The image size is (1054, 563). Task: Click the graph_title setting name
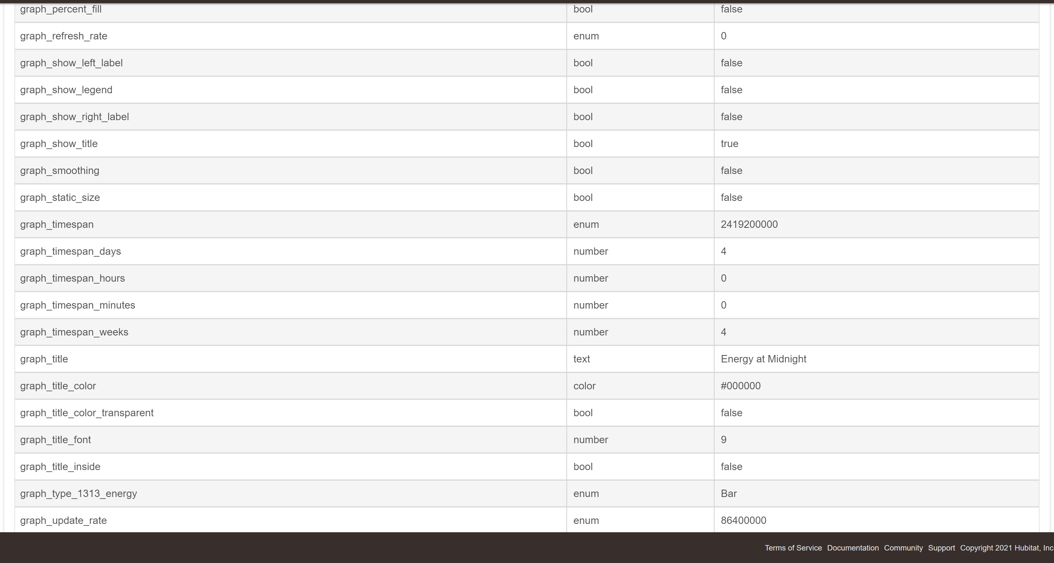tap(44, 359)
